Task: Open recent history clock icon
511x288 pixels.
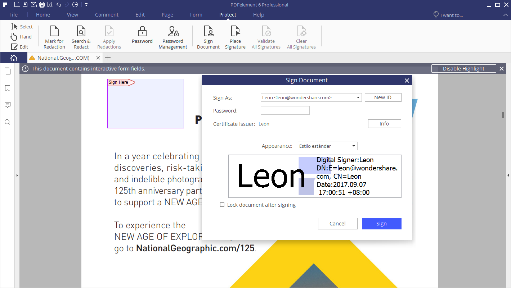Action: (x=75, y=5)
